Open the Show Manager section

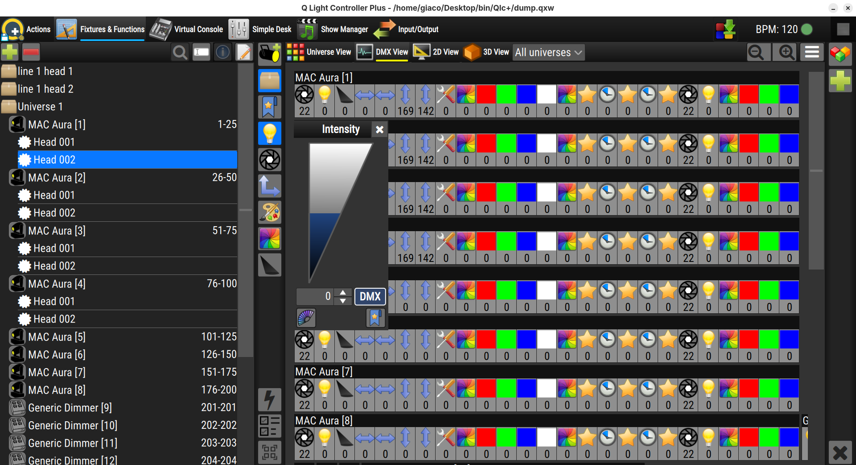coord(333,29)
